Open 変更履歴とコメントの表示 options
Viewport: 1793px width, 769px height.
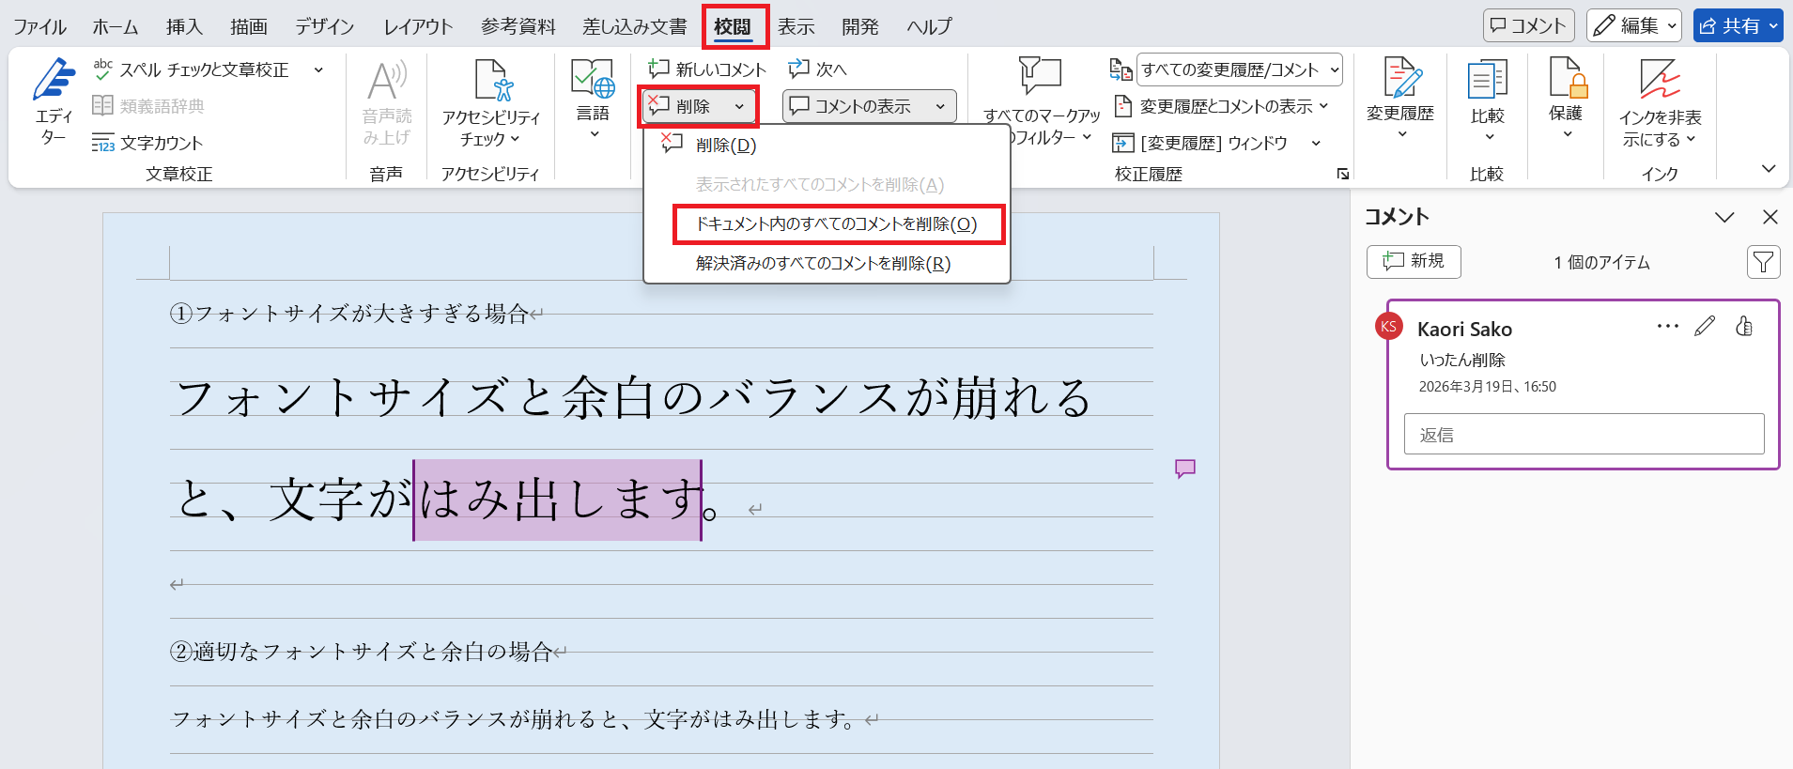1221,106
